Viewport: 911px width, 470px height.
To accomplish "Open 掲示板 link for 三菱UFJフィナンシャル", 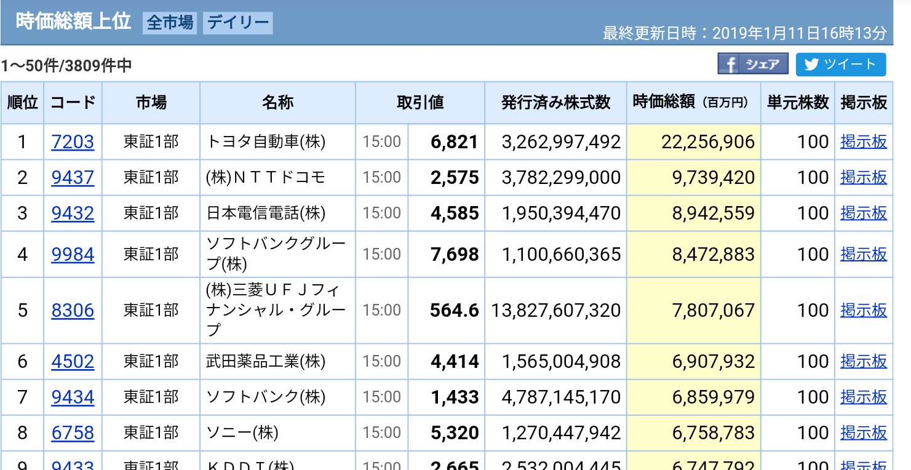I will coord(864,311).
